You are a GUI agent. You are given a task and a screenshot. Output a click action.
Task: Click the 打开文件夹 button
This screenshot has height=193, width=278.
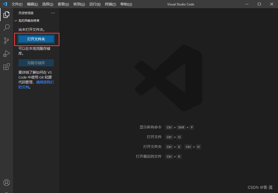click(36, 39)
